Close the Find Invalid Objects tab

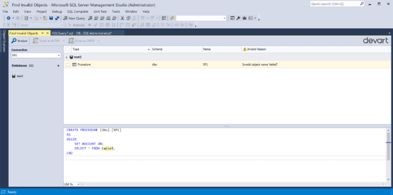coord(47,33)
